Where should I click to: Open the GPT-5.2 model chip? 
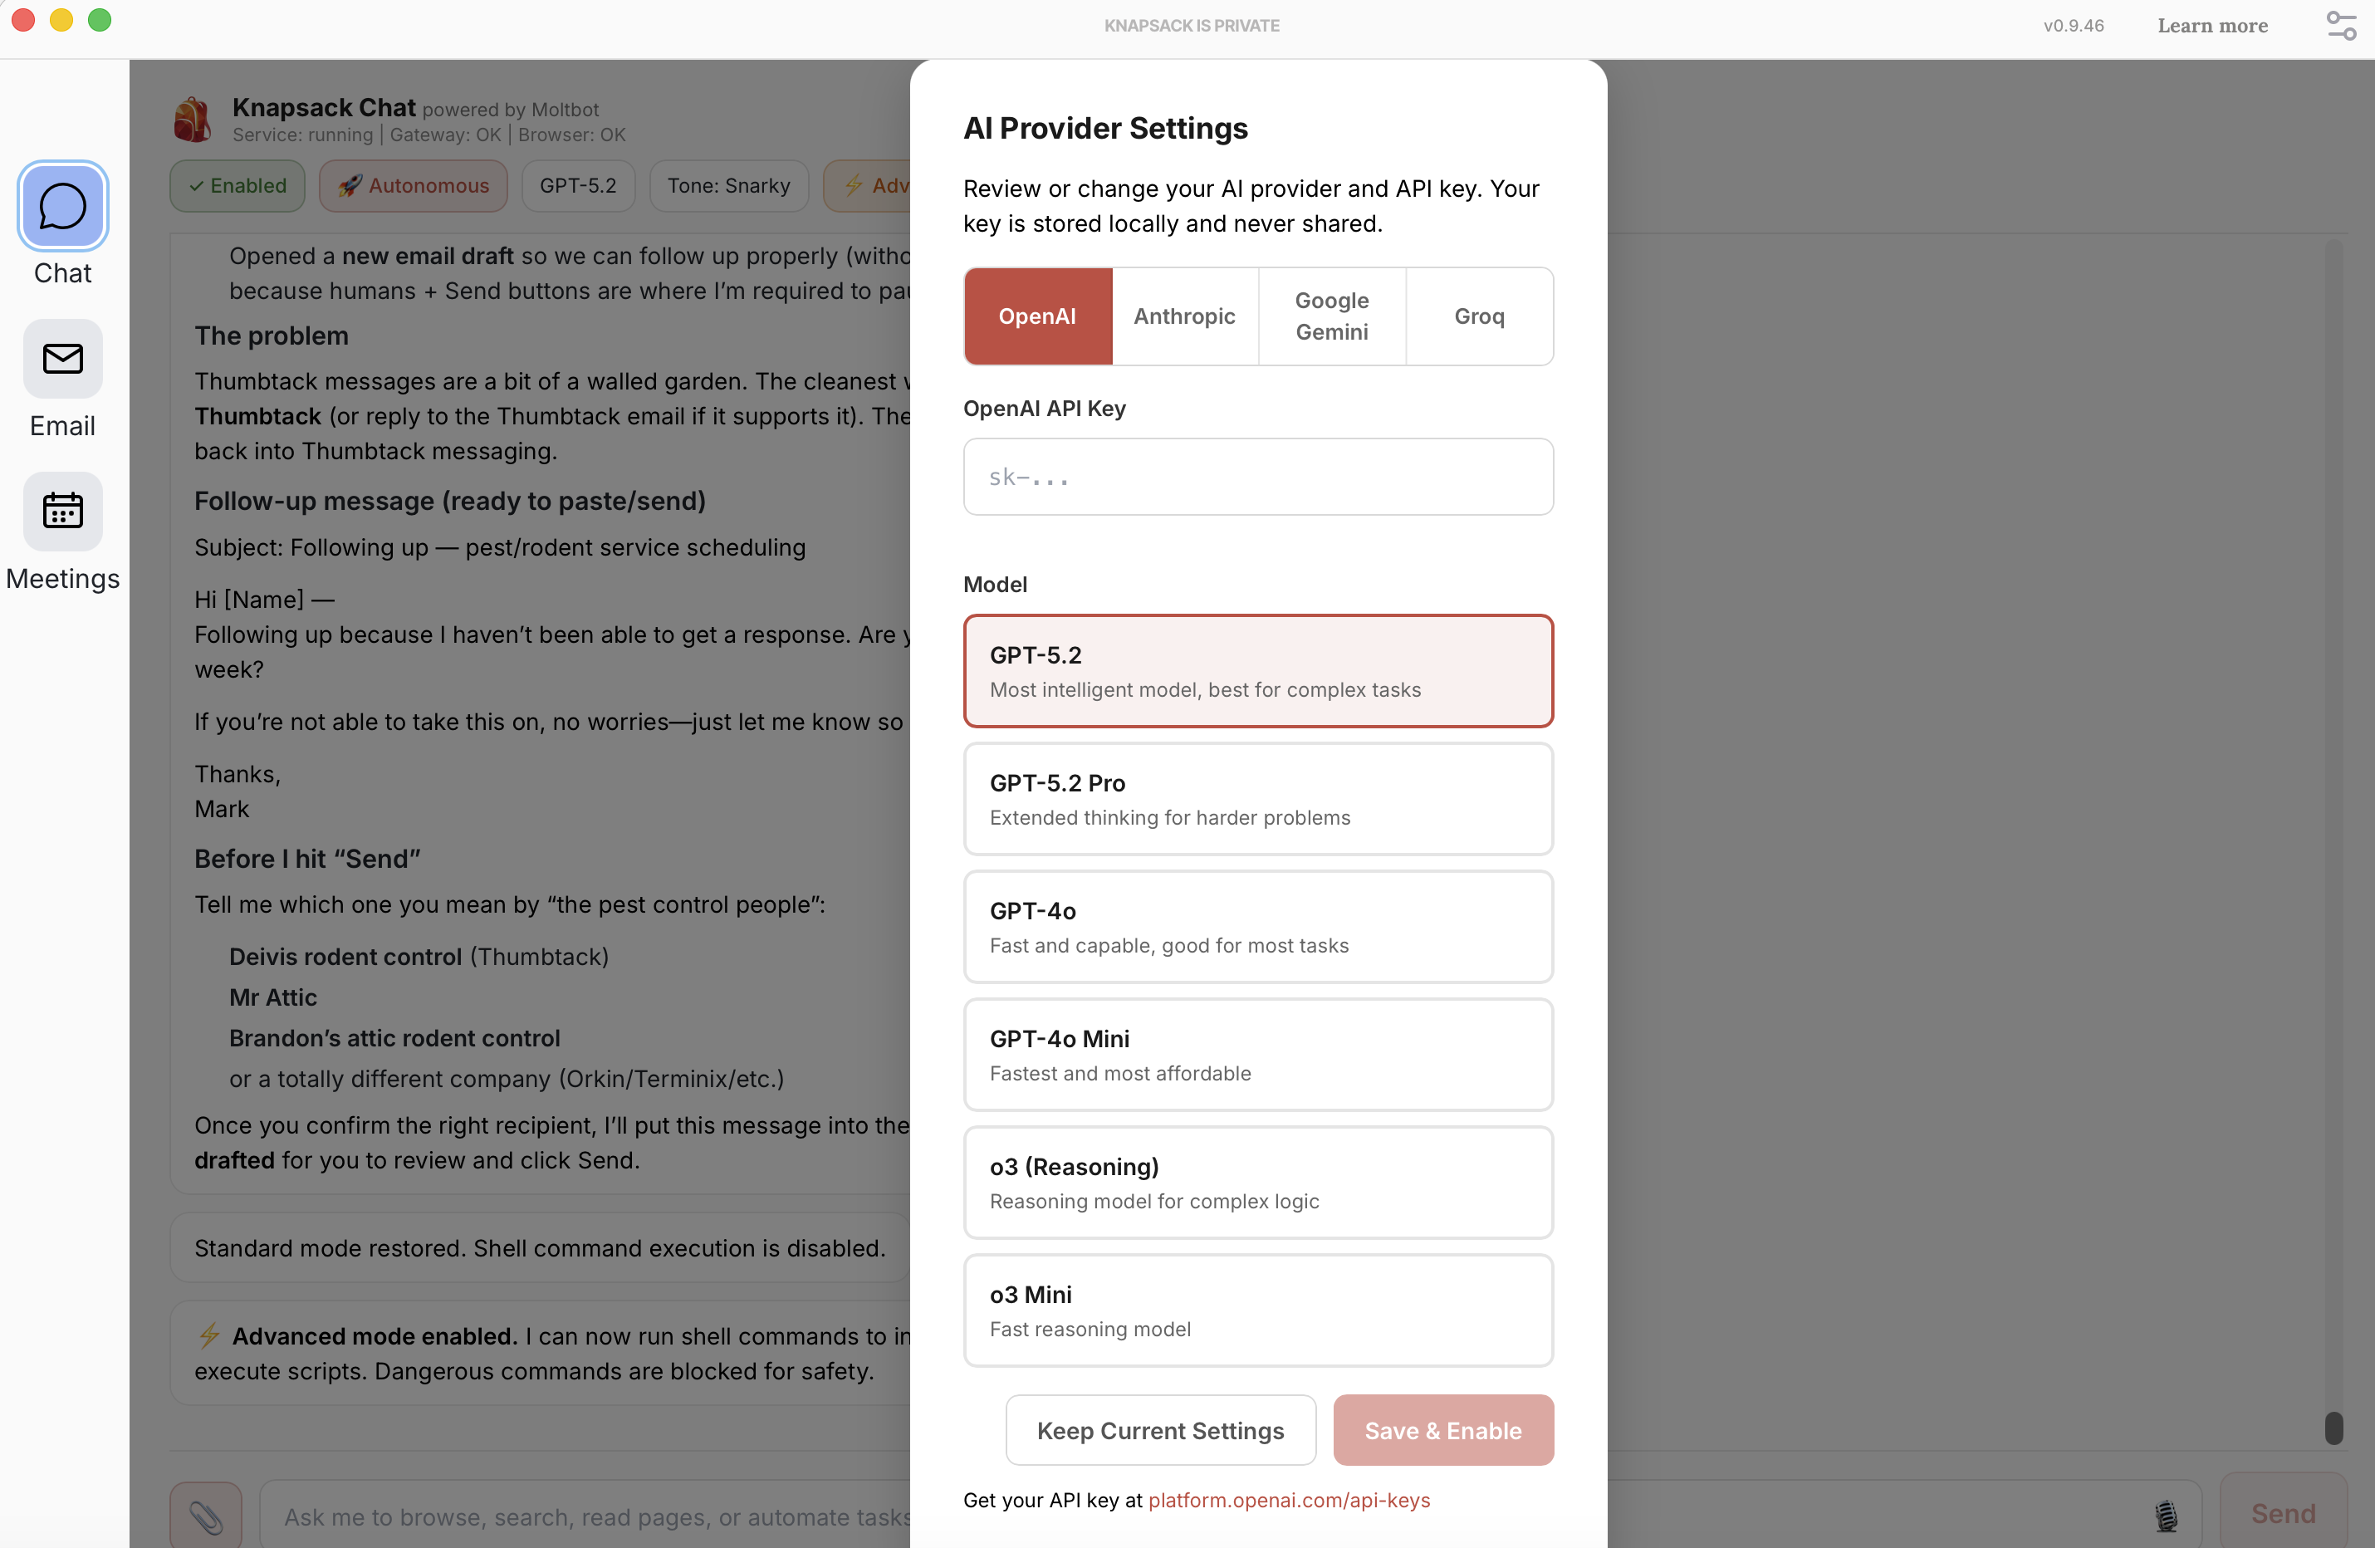pos(578,186)
